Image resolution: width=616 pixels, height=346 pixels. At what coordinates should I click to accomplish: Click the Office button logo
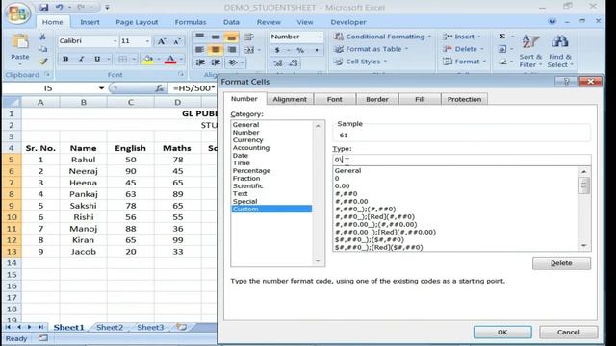coord(17,13)
